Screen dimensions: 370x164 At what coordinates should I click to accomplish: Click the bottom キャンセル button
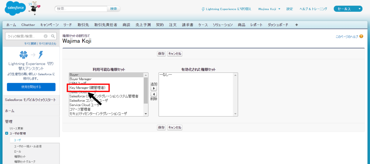pyautogui.click(x=175, y=127)
